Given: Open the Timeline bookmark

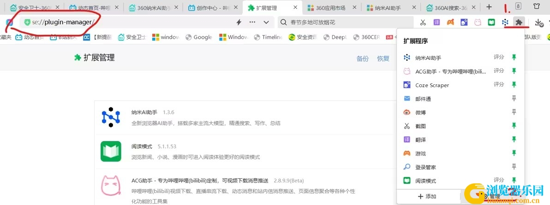Looking at the screenshot, I should point(268,37).
